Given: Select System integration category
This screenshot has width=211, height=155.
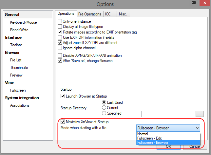Looking at the screenshot, I should pyautogui.click(x=22, y=98).
